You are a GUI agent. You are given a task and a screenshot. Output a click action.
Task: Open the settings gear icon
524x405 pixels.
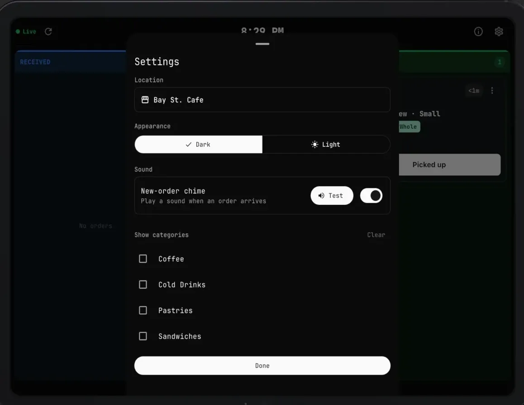499,31
